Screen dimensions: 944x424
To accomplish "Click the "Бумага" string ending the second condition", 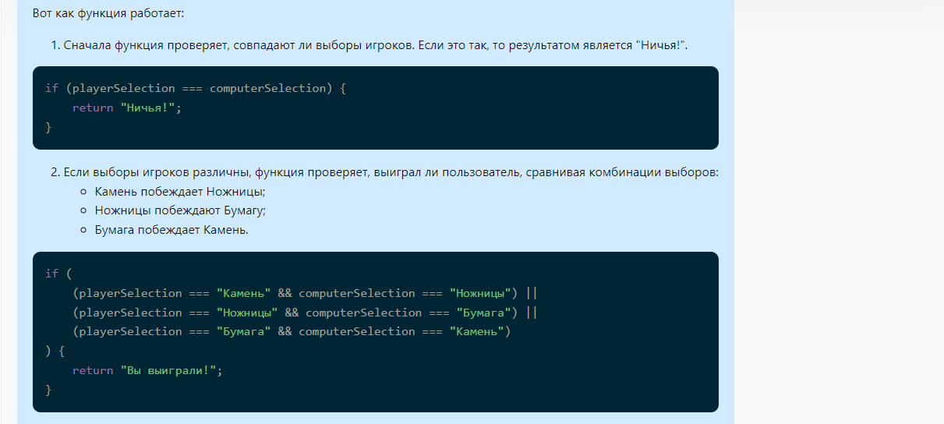I will (x=483, y=313).
